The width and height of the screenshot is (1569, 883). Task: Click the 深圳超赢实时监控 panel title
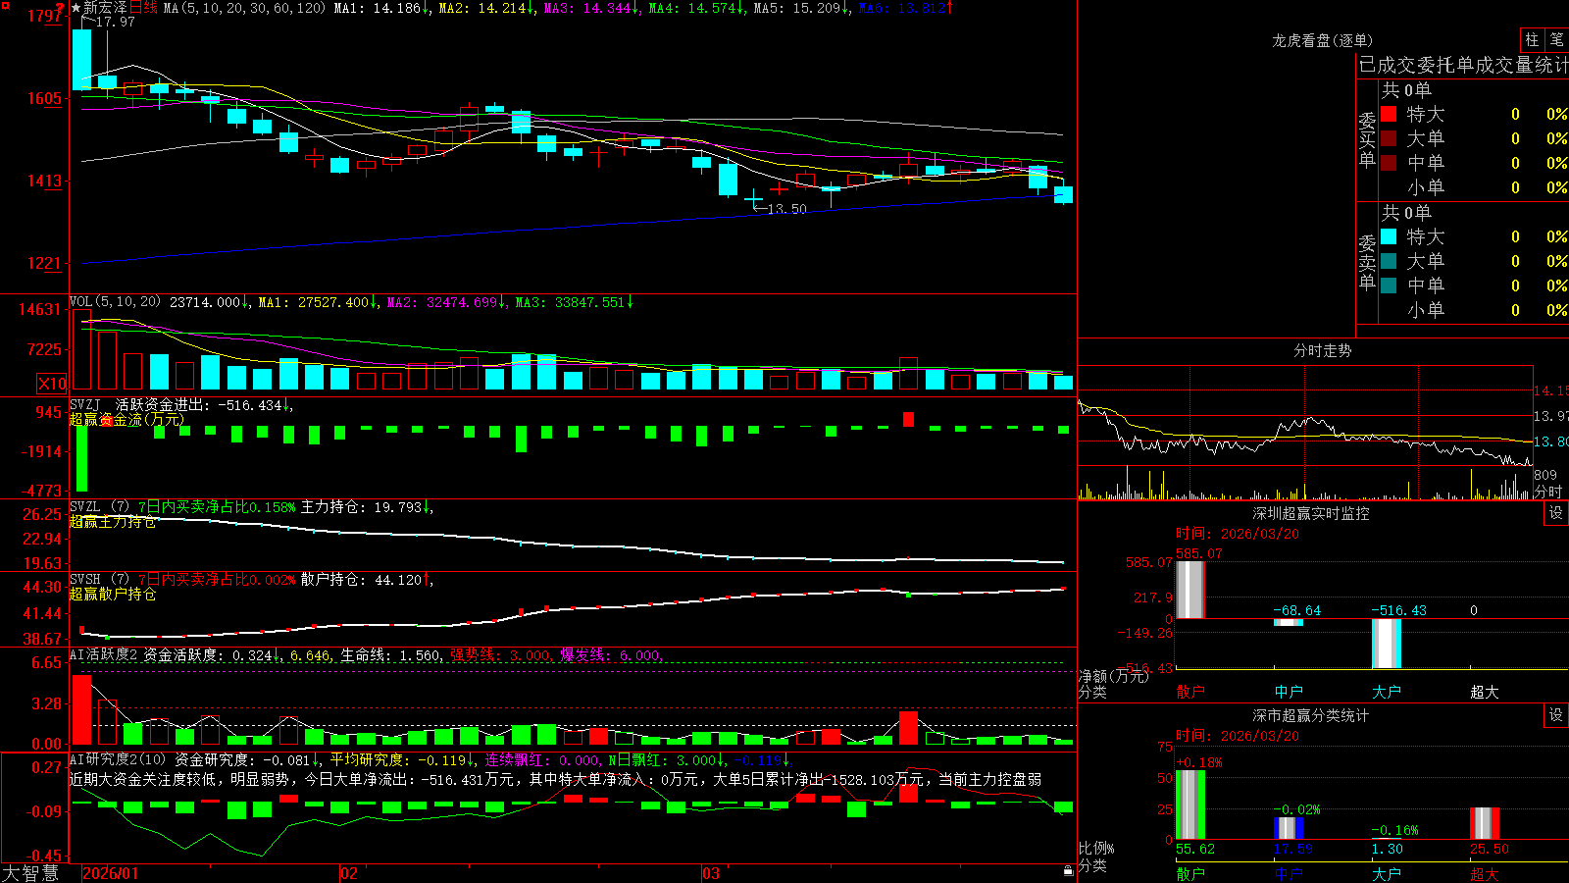(1311, 513)
